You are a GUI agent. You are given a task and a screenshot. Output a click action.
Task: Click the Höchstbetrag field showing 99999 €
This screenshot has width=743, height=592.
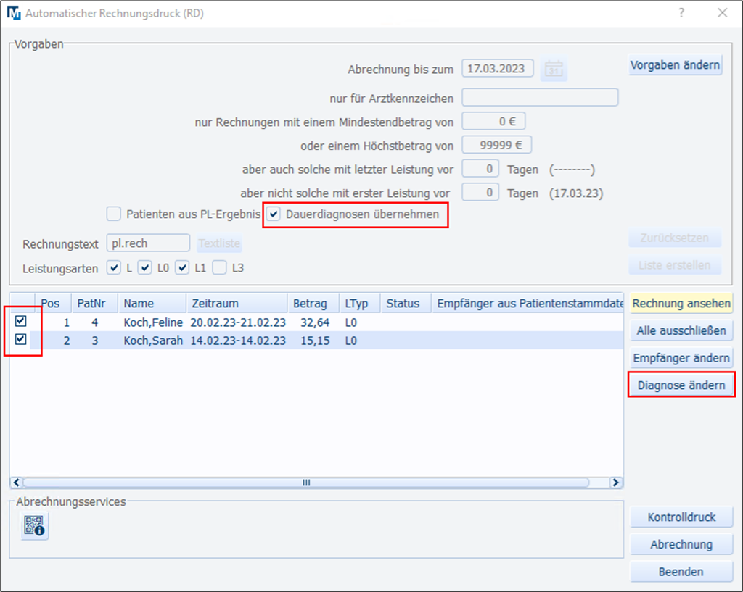[496, 145]
